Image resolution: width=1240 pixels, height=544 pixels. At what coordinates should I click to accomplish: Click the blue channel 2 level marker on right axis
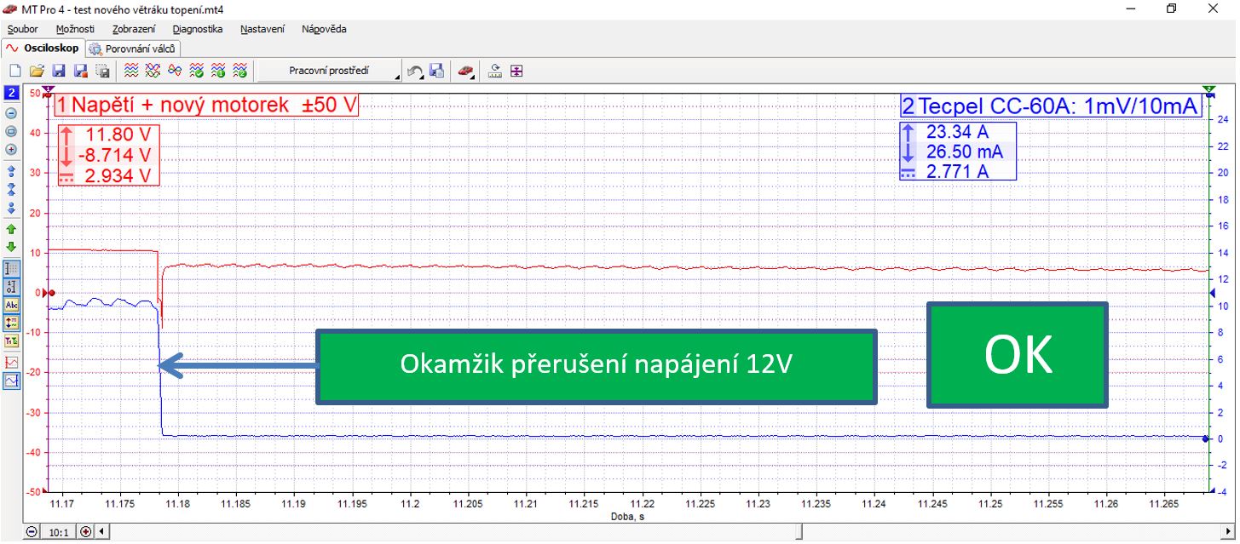(1210, 293)
